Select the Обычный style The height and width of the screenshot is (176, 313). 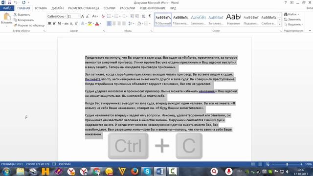coord(163,20)
